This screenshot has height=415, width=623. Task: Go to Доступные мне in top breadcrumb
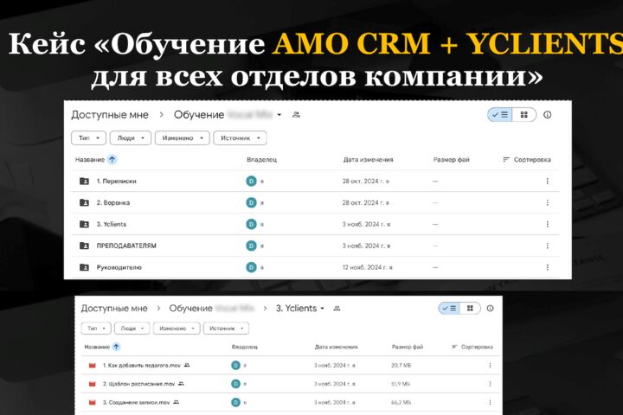(110, 115)
